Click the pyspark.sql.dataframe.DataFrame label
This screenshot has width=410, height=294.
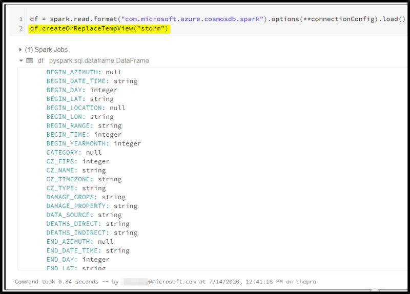click(x=99, y=60)
